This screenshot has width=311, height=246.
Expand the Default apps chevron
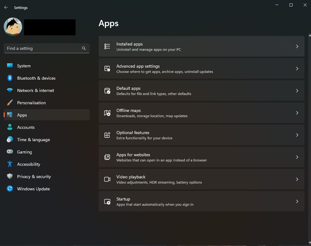point(297,91)
